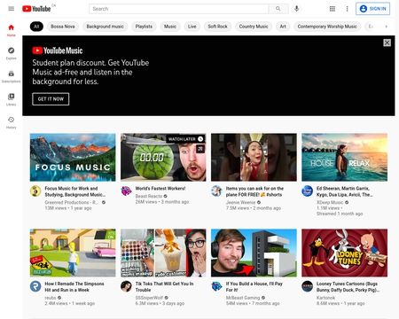
Task: Add World's Fastest Workers to queue
Action: coord(200,149)
